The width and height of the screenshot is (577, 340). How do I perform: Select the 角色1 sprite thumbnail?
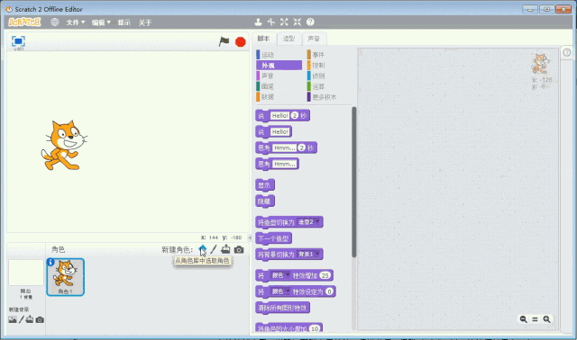pos(66,277)
